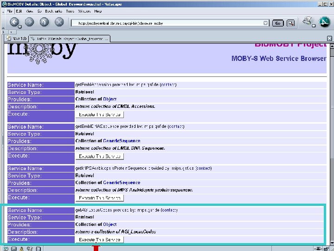Click 'returns collection of EMBL Accessions.' description
334x251 pixels.
pyautogui.click(x=115, y=106)
